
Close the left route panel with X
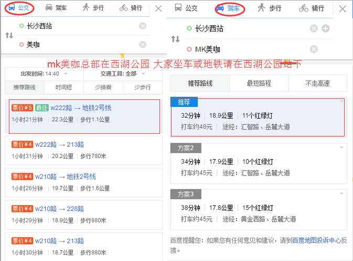158,8
